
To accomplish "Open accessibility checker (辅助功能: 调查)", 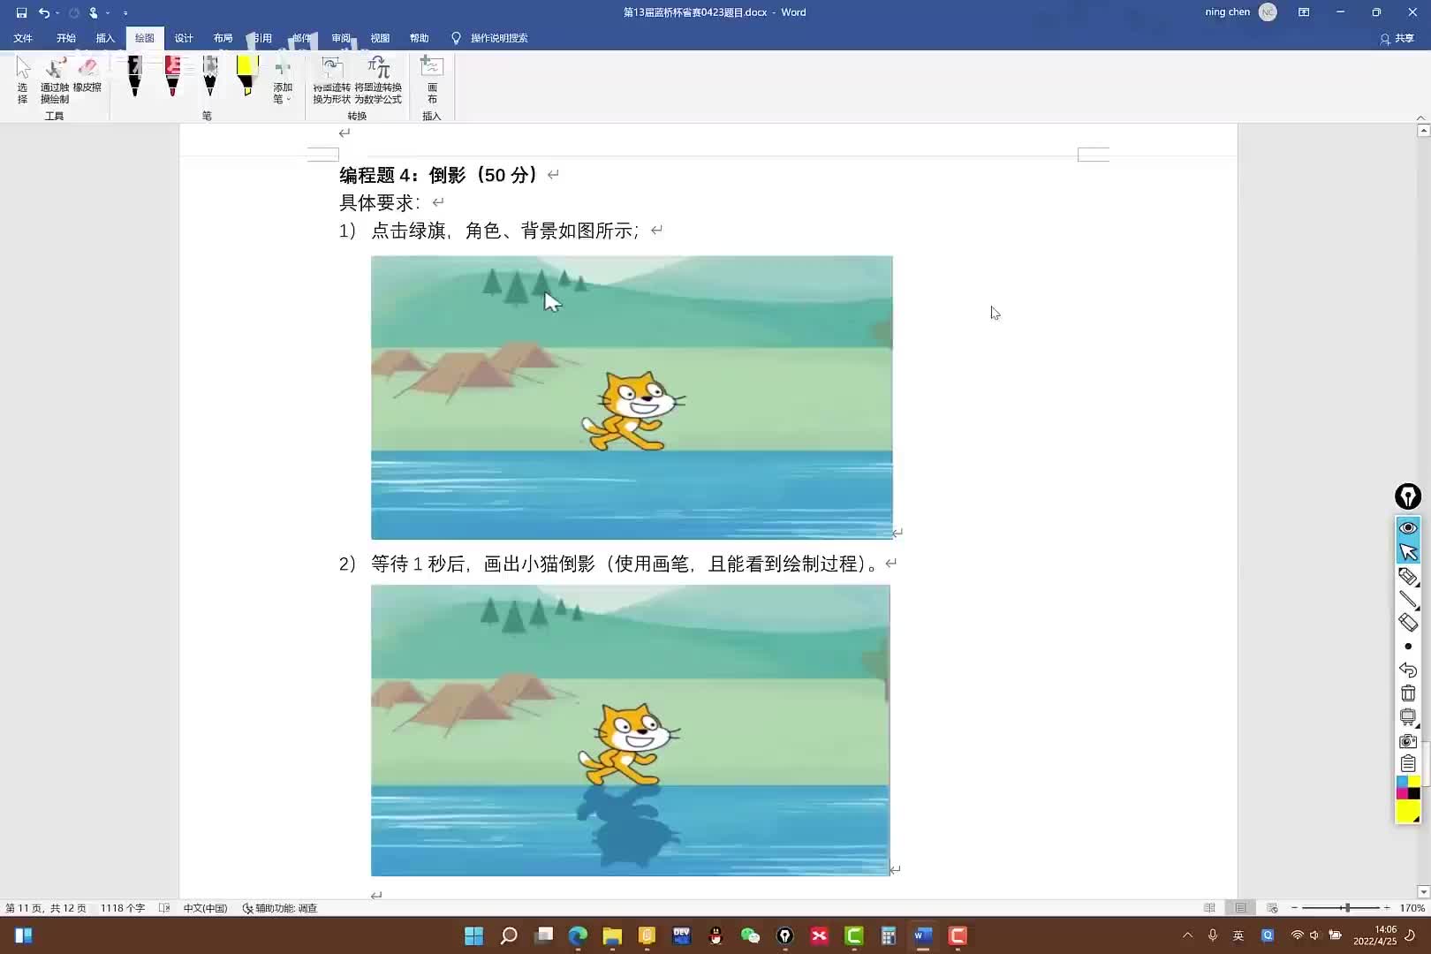I will (x=279, y=908).
